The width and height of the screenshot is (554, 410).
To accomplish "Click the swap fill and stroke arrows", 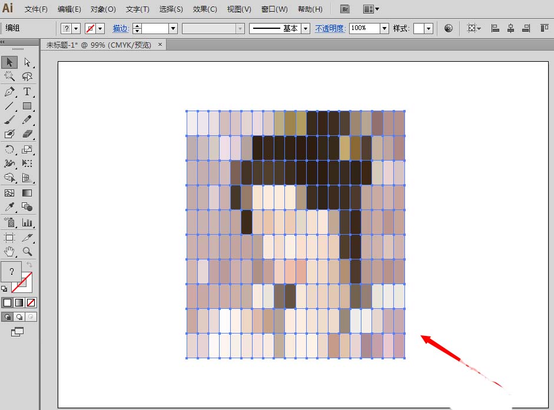I will (29, 265).
